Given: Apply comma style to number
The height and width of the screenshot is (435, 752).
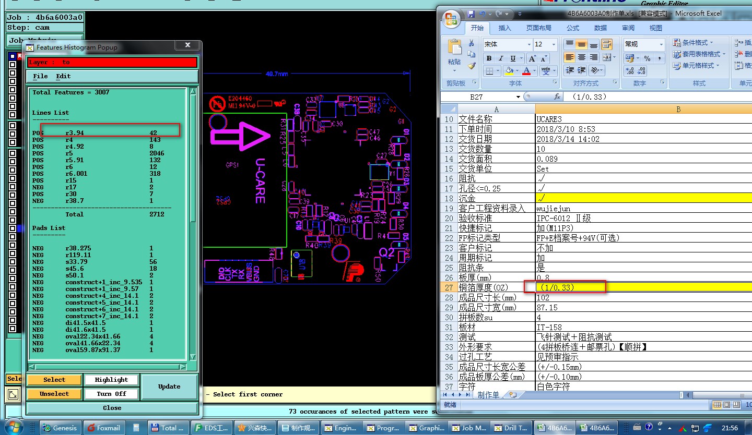Looking at the screenshot, I should (660, 58).
